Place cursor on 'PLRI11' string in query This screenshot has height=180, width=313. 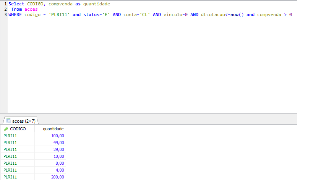coord(59,15)
